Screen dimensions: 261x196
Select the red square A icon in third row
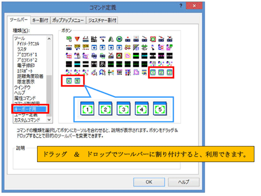pos(119,56)
